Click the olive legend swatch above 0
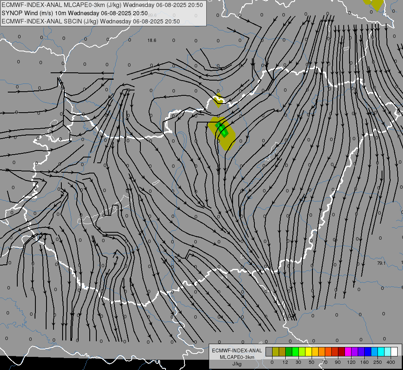403x370 pixels. (275, 351)
